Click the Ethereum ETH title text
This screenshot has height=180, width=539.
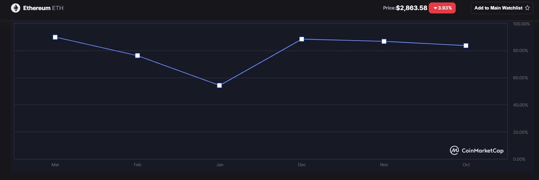click(x=43, y=8)
